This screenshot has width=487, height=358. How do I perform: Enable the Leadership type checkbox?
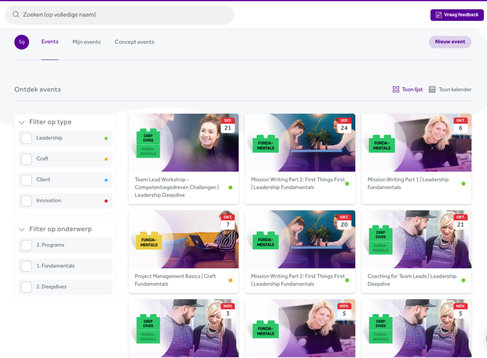pyautogui.click(x=27, y=138)
